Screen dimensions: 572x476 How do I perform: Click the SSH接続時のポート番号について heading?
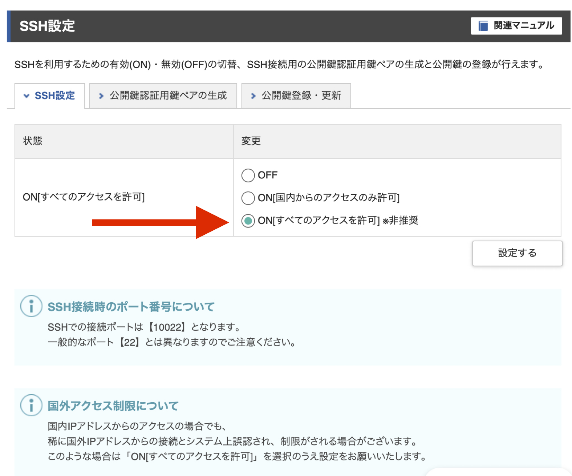tap(131, 307)
